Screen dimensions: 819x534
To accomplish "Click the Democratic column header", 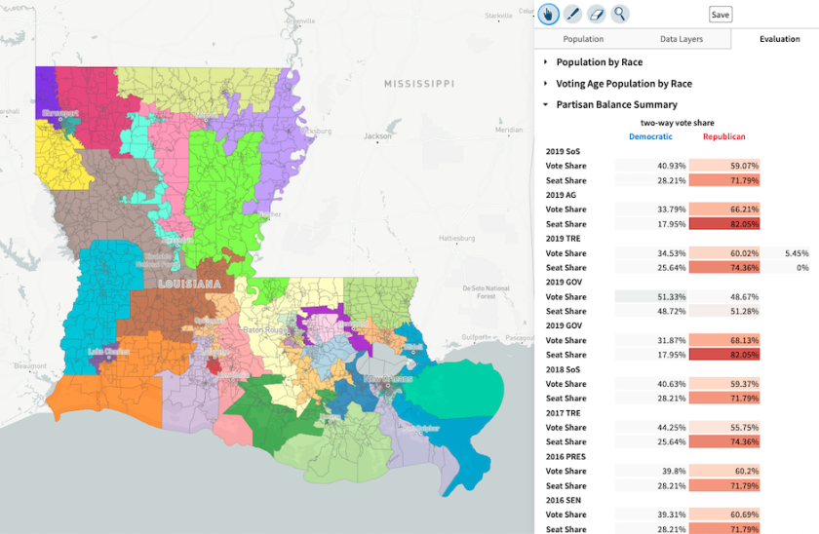I will point(650,136).
